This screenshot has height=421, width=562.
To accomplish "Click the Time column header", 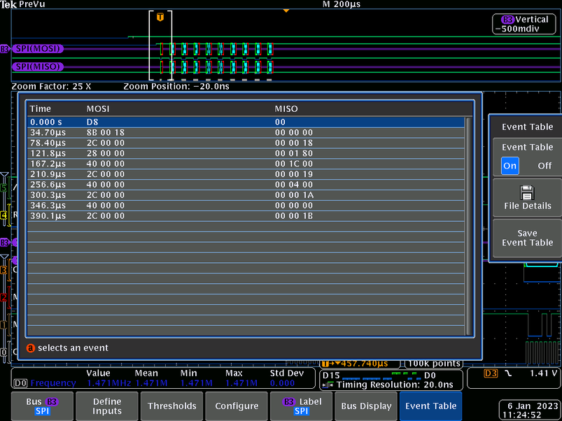I will click(x=40, y=109).
